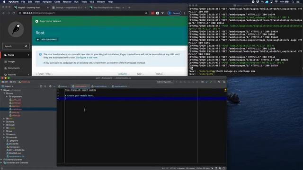The height and width of the screenshot is (170, 303).
Task: Click PyCharm Search Everywhere magnifier
Action: tap(224, 82)
